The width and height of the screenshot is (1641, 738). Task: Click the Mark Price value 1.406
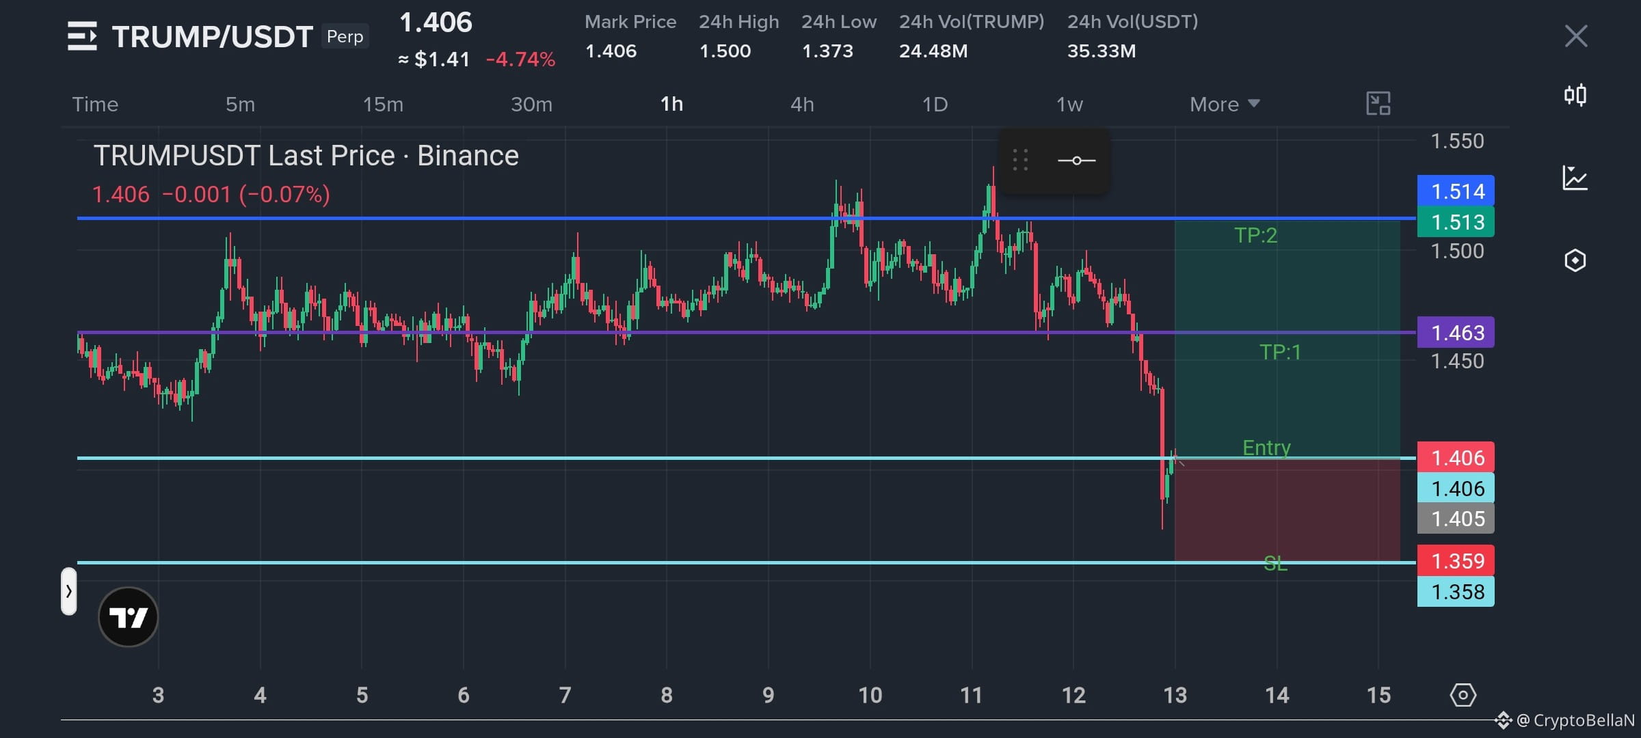click(x=611, y=51)
